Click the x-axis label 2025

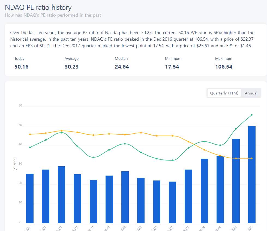pos(250,229)
